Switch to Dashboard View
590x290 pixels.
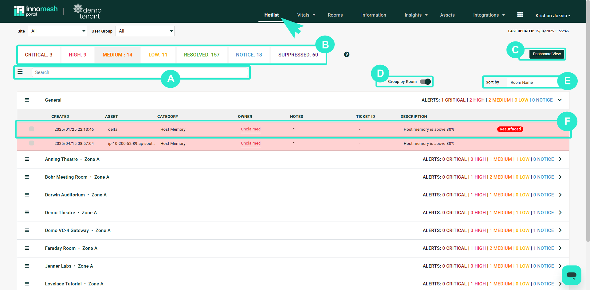547,54
